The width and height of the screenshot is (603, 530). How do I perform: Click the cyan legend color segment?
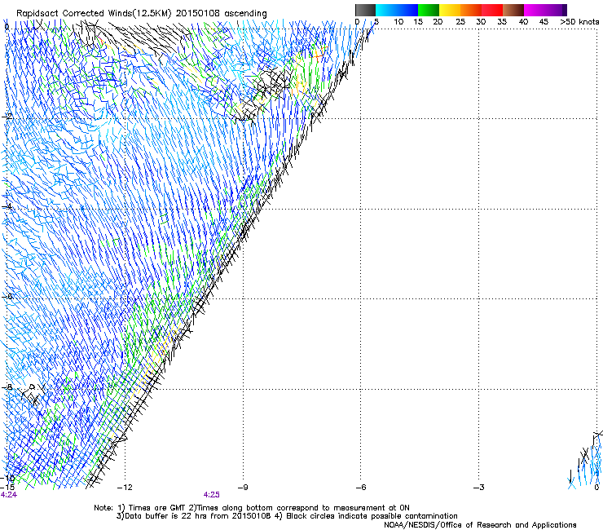pyautogui.click(x=386, y=10)
